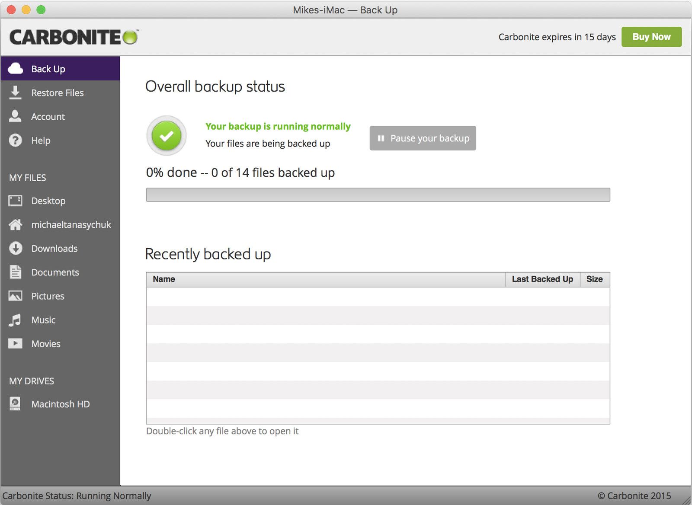Sort by Size column header

pyautogui.click(x=594, y=279)
